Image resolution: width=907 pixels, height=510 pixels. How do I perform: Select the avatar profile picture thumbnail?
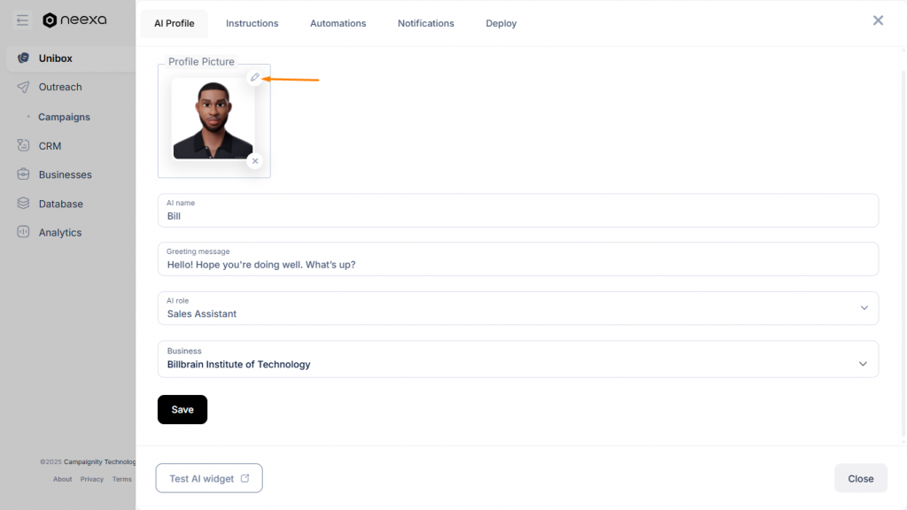tap(213, 120)
